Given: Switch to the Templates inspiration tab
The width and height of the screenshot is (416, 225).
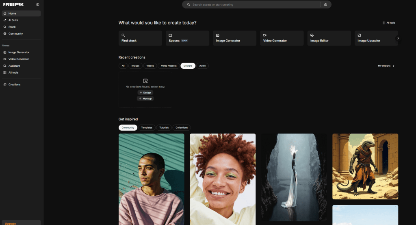Looking at the screenshot, I should coord(147,128).
